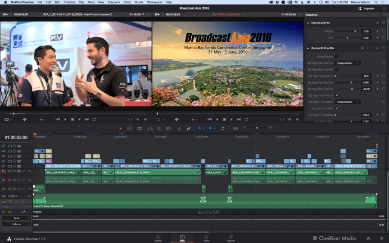The width and height of the screenshot is (389, 243).
Task: Open the mixer Read automation dropdown
Action: 16,218
